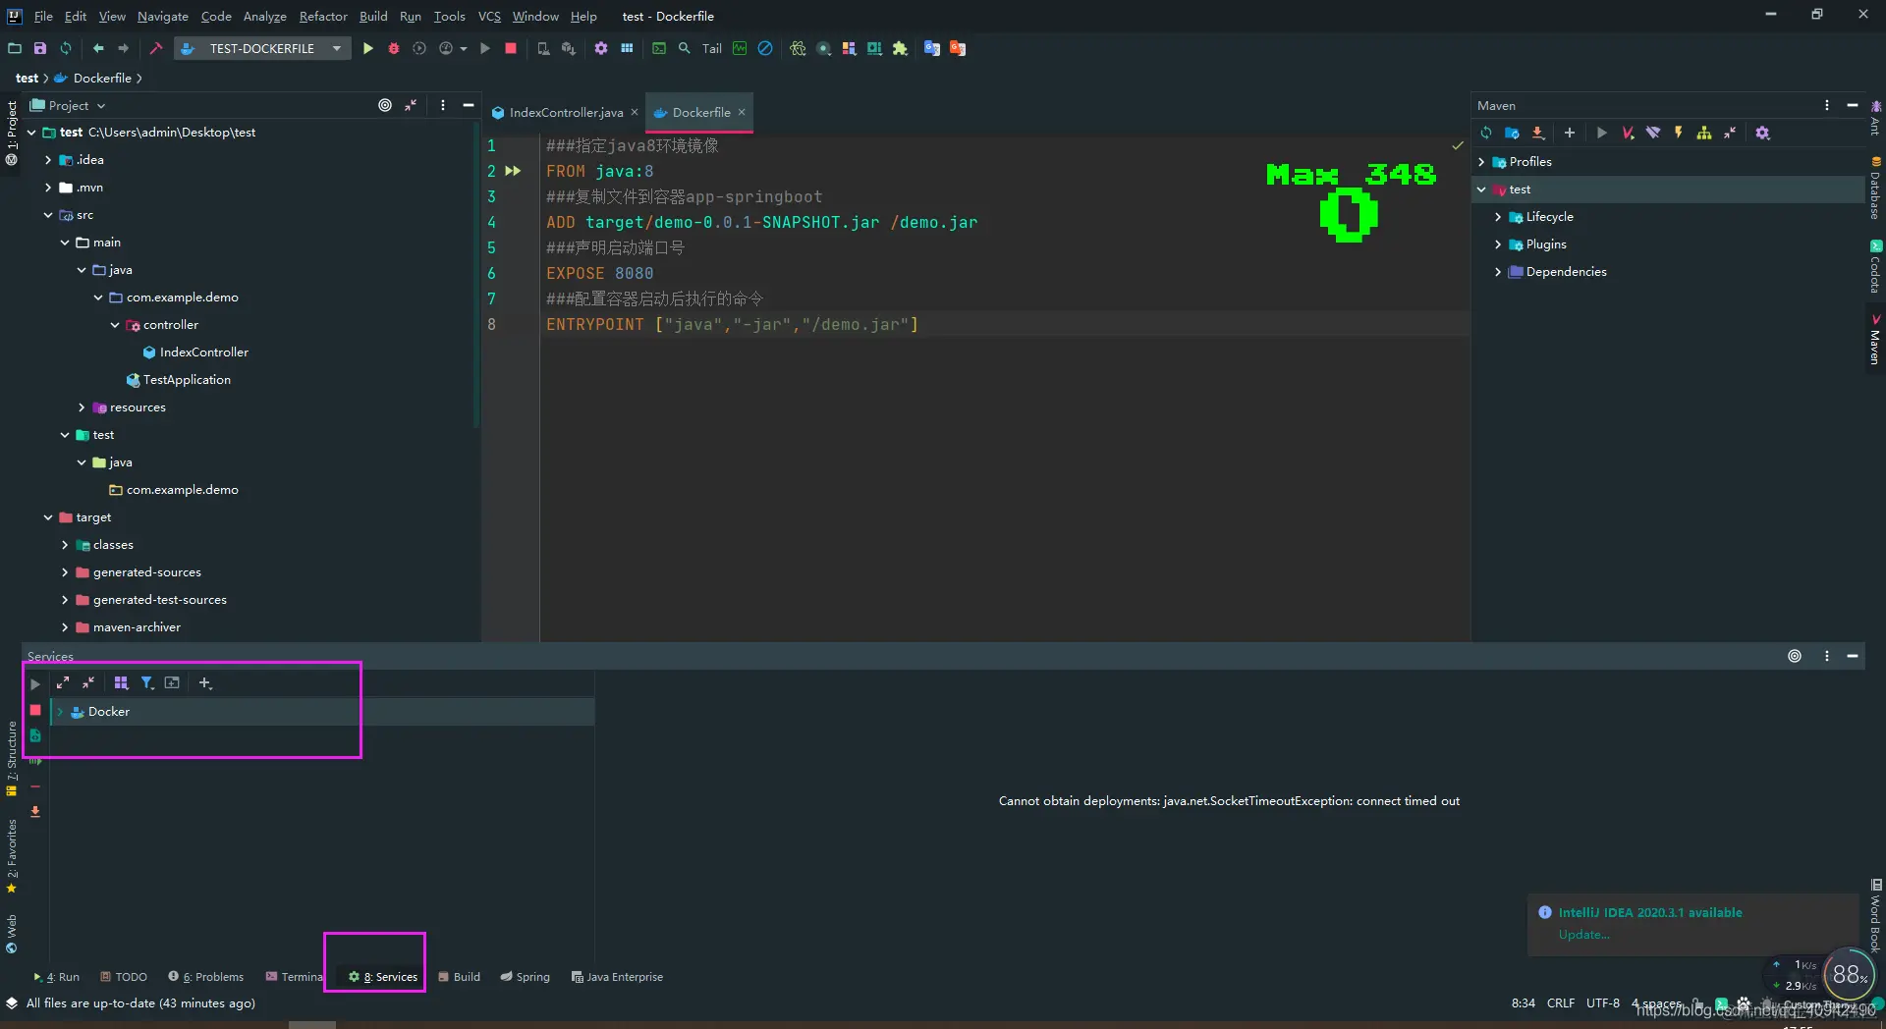Open the TEST-DOCKERFILE run configuration dropdown
1886x1029 pixels.
coord(337,48)
